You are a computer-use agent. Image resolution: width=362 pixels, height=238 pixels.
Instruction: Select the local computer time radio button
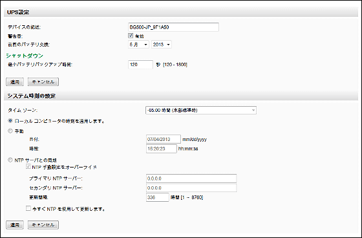click(10, 121)
